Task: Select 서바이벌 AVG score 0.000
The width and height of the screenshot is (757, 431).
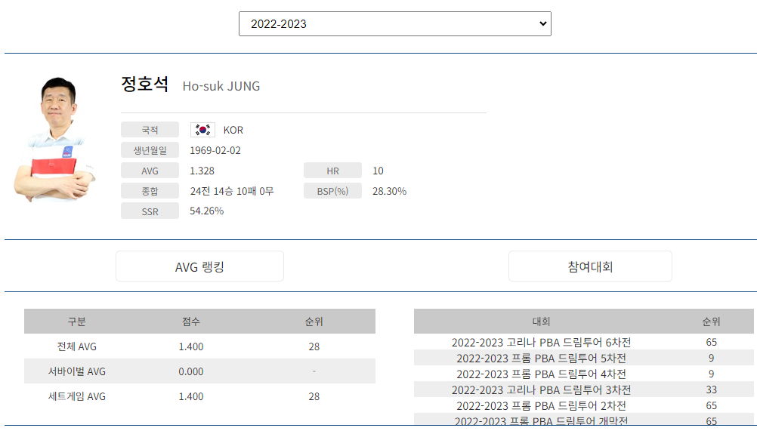Action: tap(190, 371)
